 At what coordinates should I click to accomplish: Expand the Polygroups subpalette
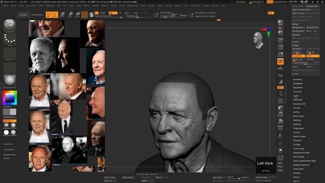point(298,129)
